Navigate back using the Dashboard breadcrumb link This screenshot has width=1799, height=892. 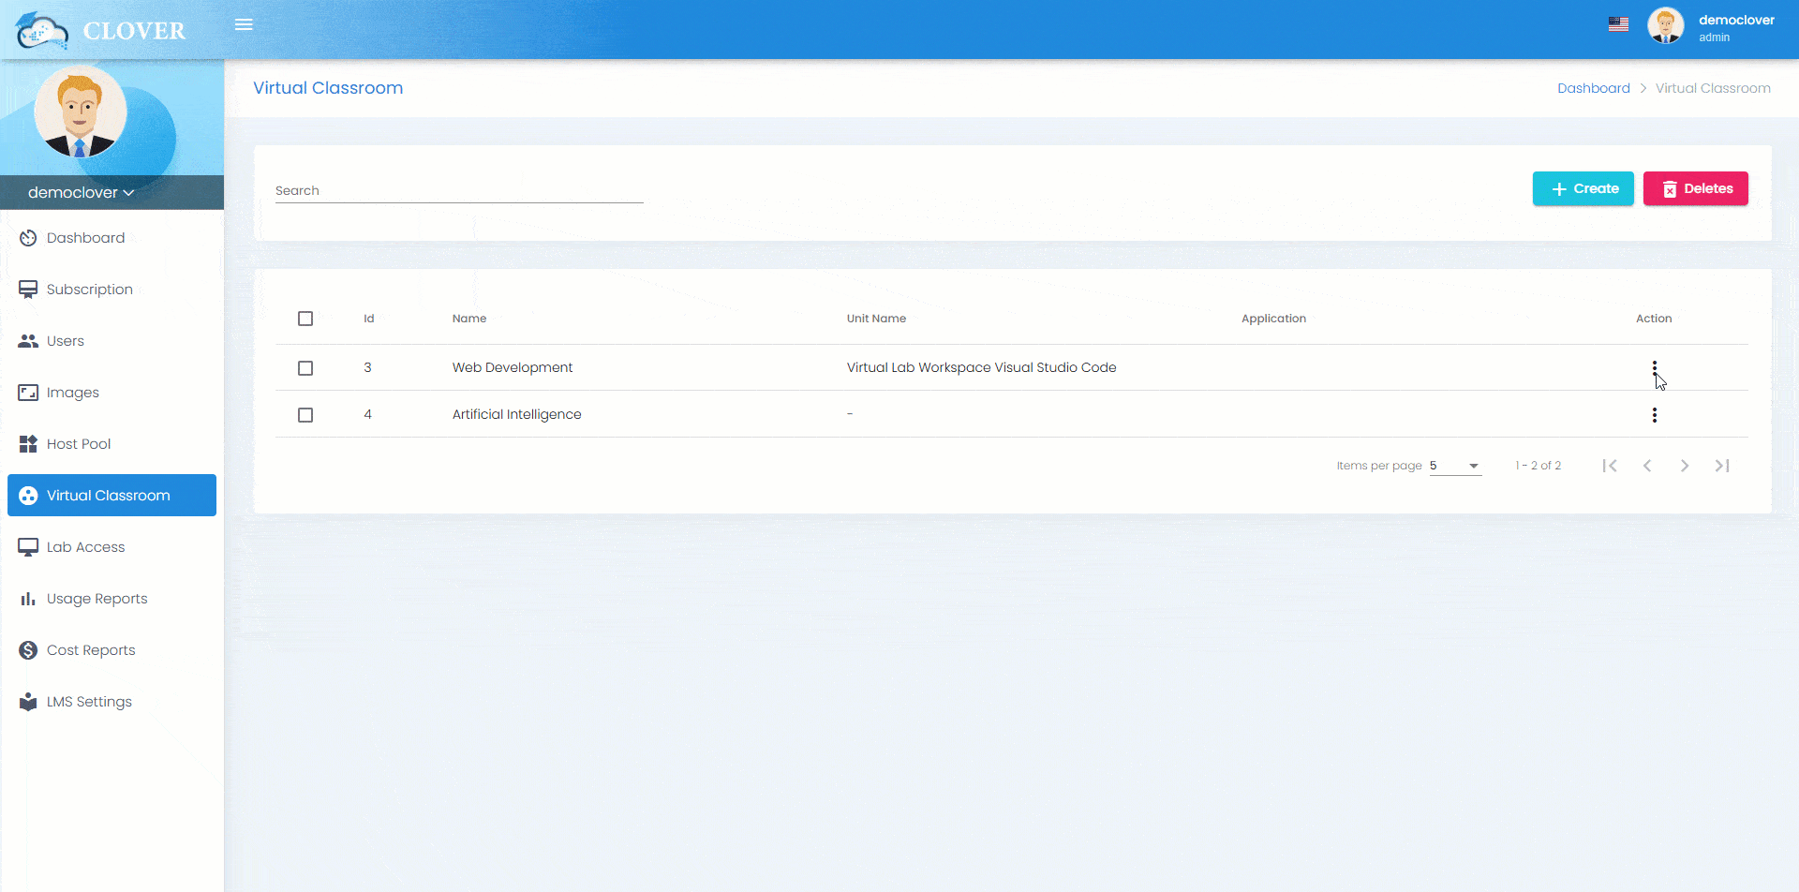pos(1593,87)
